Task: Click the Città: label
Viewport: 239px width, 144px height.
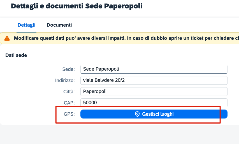Action: tap(69, 92)
